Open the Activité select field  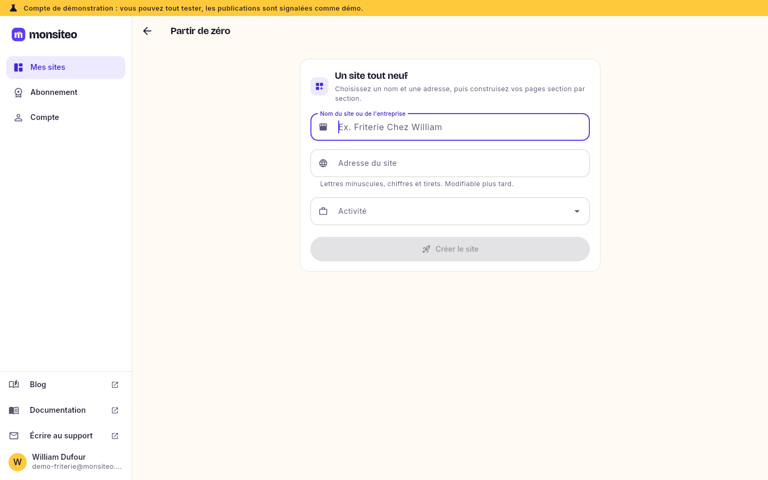[x=450, y=211]
